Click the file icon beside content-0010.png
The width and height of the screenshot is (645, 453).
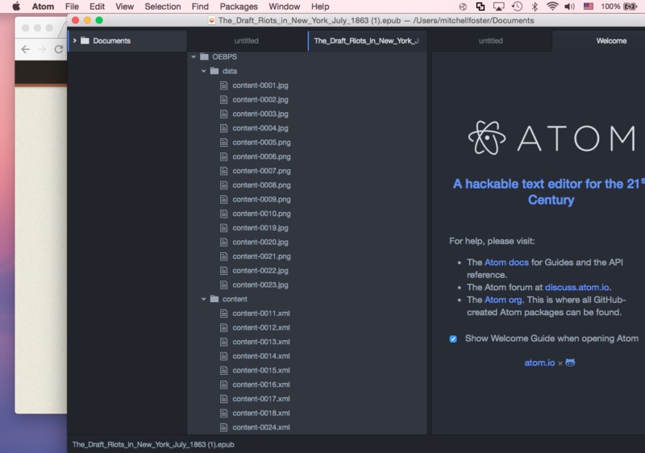pyautogui.click(x=223, y=214)
